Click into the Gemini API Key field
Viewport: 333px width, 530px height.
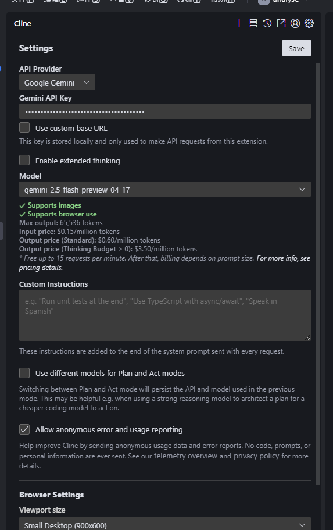[x=165, y=111]
